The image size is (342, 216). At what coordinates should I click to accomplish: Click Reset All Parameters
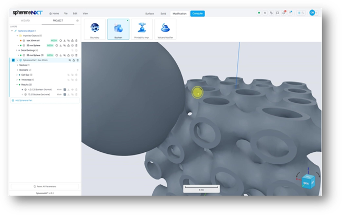(45, 187)
